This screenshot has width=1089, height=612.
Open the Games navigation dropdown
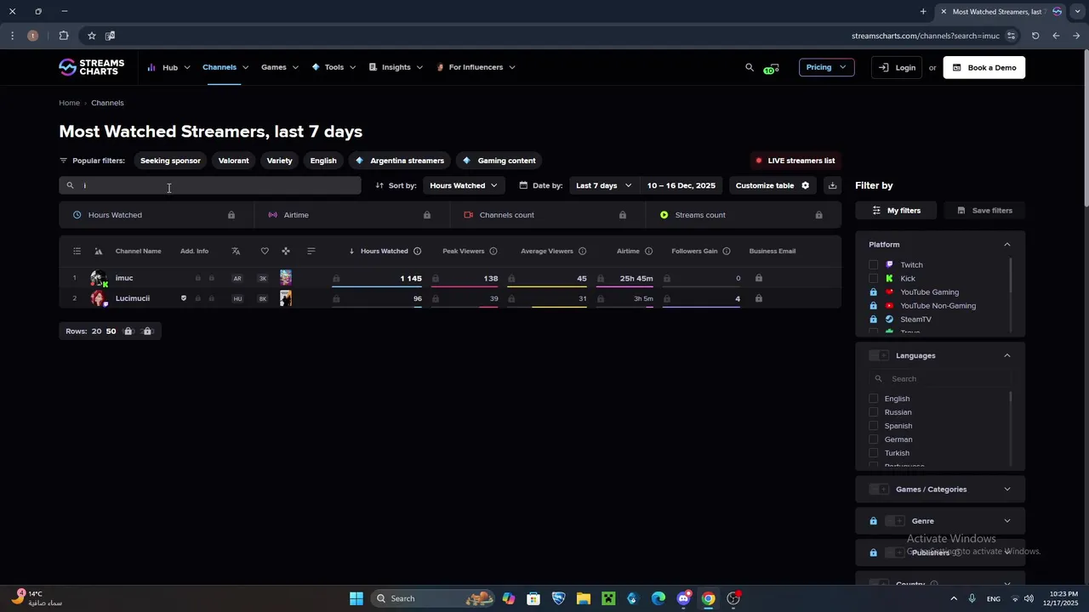pos(280,67)
